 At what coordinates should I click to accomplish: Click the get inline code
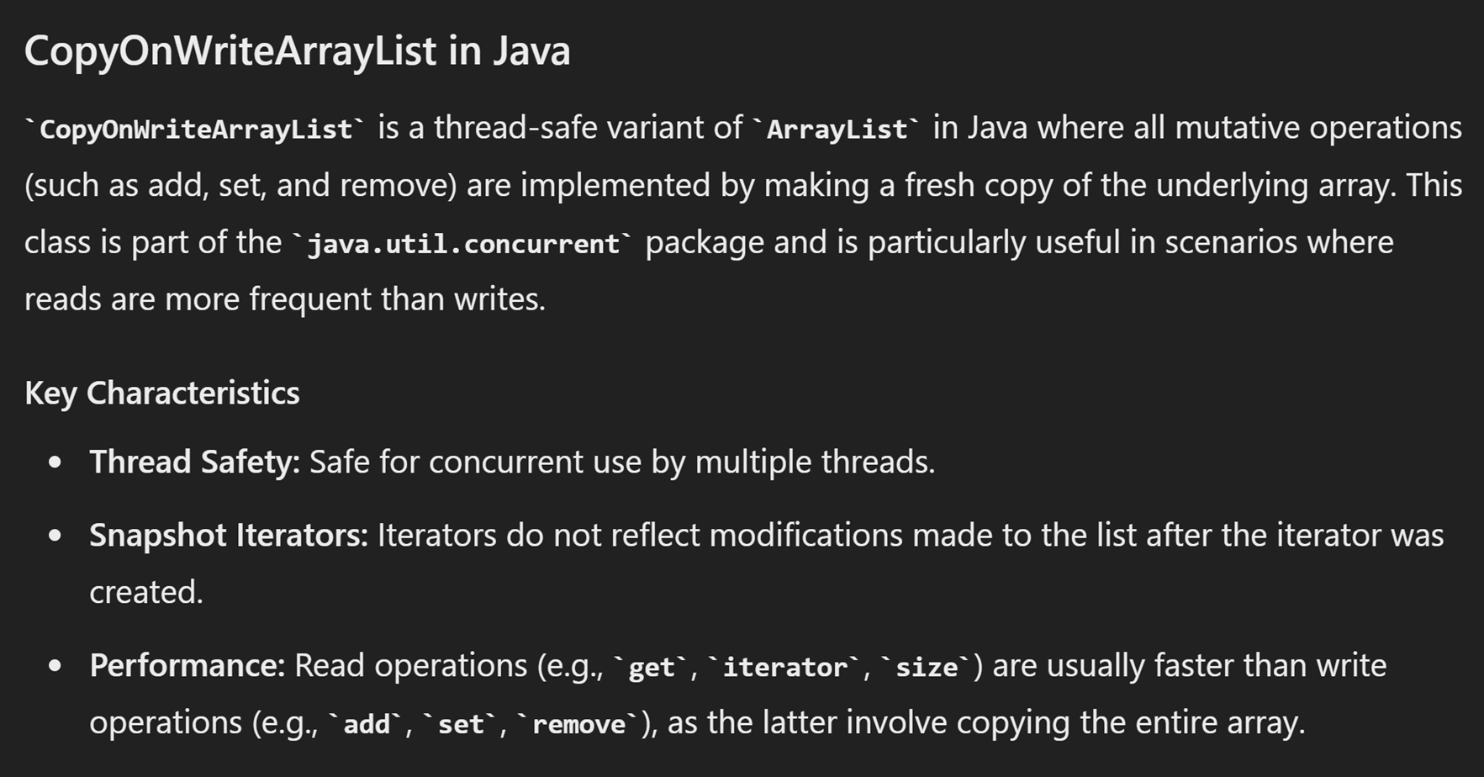tap(652, 667)
